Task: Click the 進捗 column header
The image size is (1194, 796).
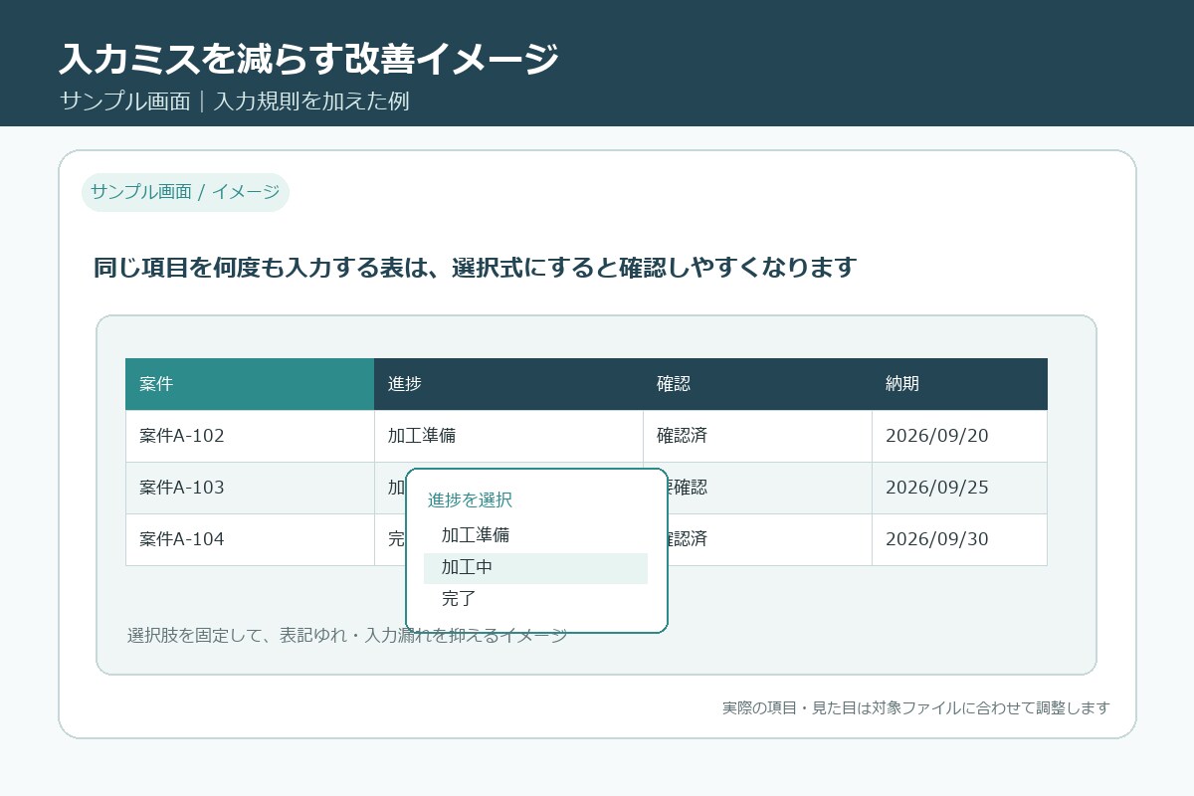Action: [x=508, y=384]
